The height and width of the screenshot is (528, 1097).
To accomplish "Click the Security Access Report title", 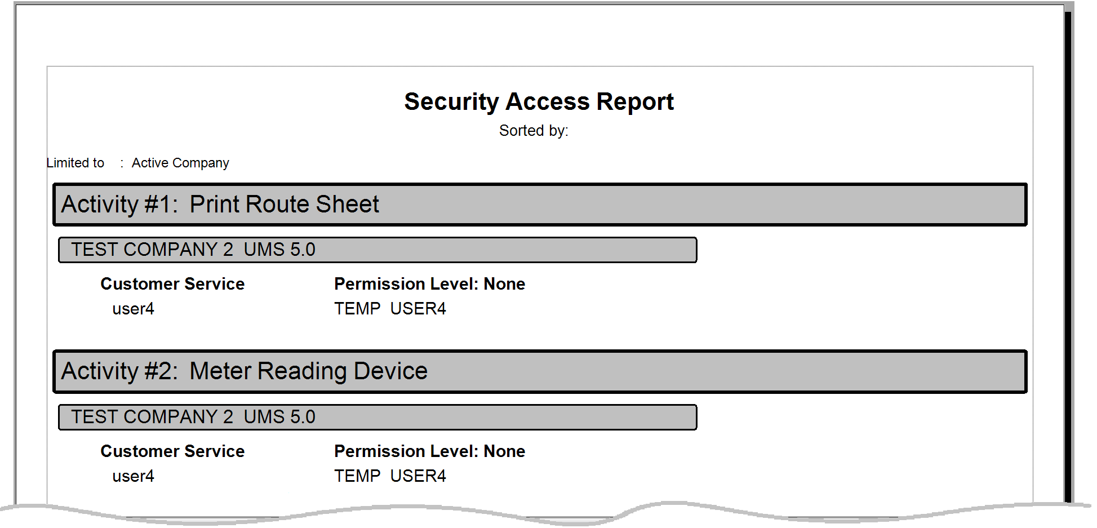I will click(x=539, y=102).
